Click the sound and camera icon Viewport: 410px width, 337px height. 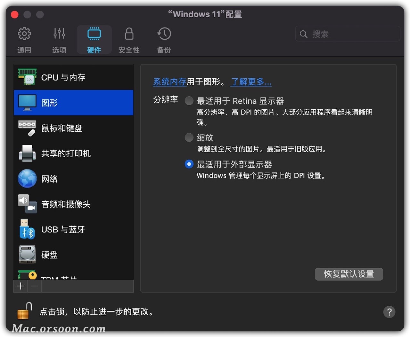tap(27, 204)
